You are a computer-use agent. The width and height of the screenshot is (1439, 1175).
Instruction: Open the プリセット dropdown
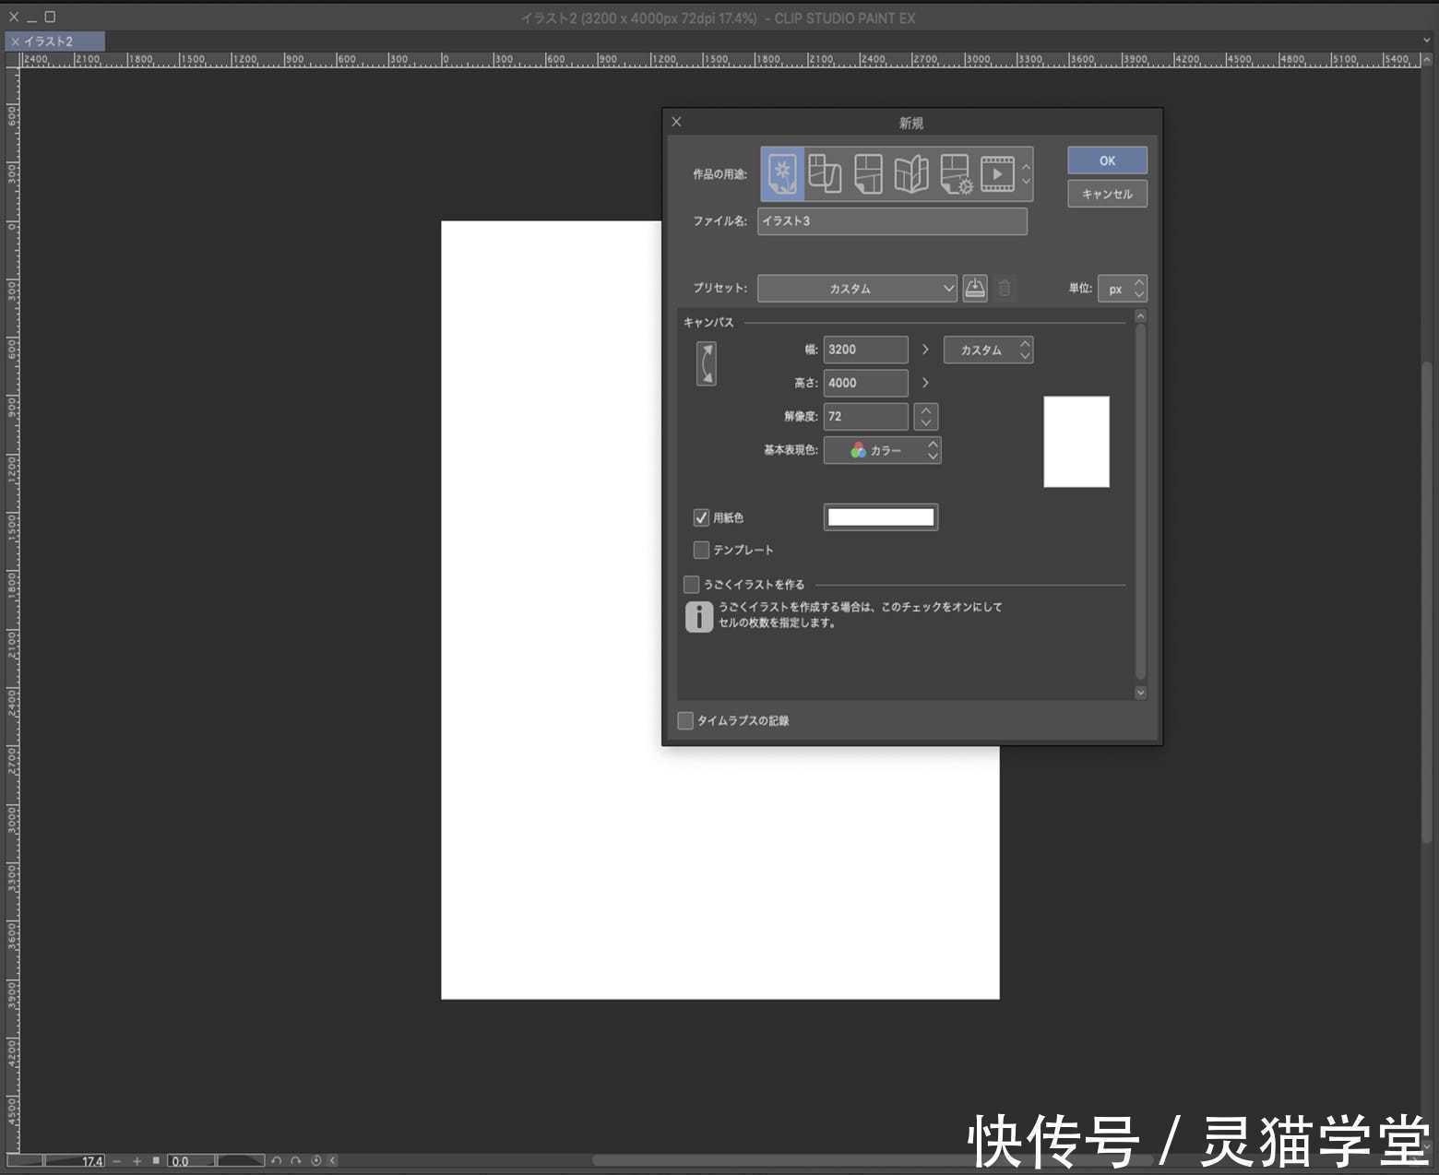pyautogui.click(x=856, y=288)
